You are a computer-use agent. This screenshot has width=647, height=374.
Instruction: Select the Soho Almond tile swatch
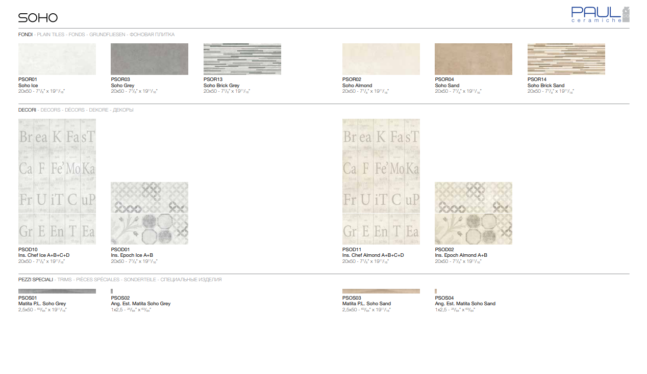(381, 59)
